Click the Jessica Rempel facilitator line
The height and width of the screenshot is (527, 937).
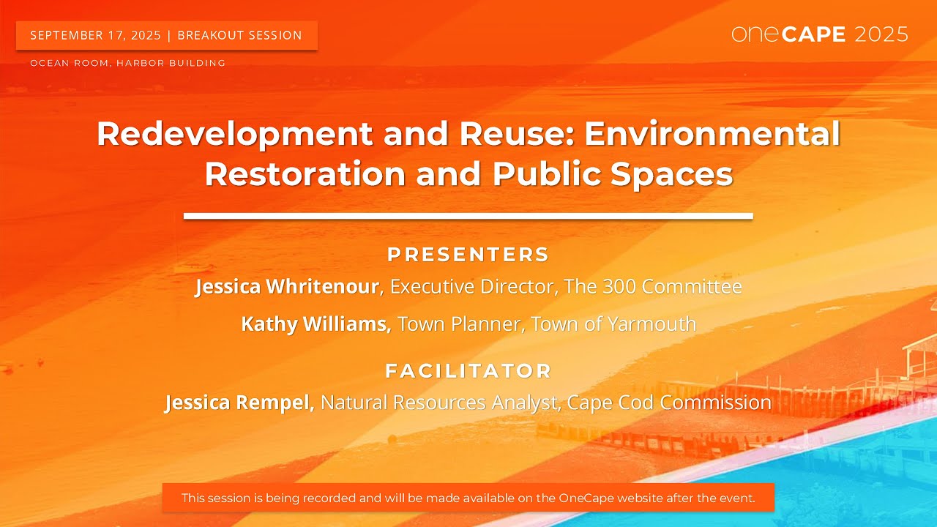point(468,403)
